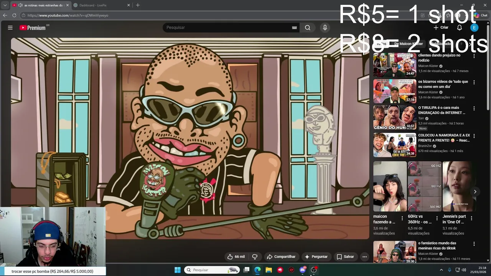Open options for 'clientes dando prejuízo no rodízio'
Viewport: 491px width, 276px height.
[474, 56]
